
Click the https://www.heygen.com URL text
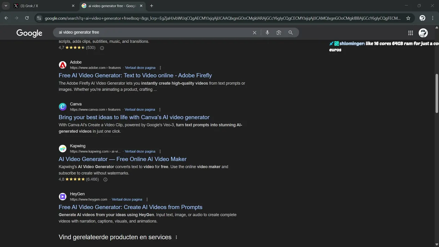point(88,200)
